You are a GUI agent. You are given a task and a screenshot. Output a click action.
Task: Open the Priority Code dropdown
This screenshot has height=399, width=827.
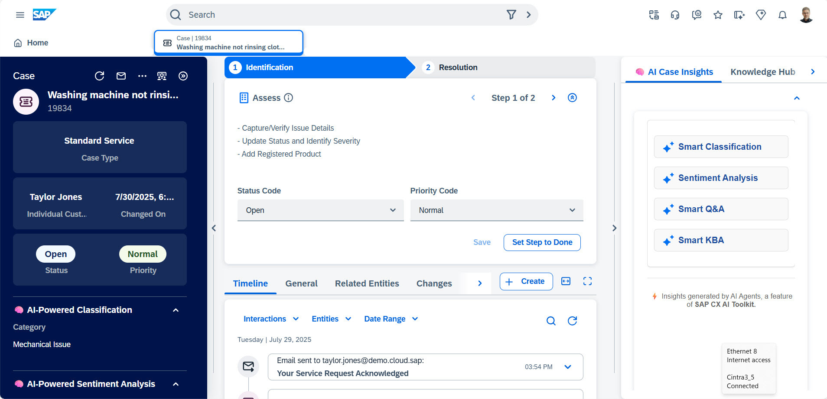(496, 210)
